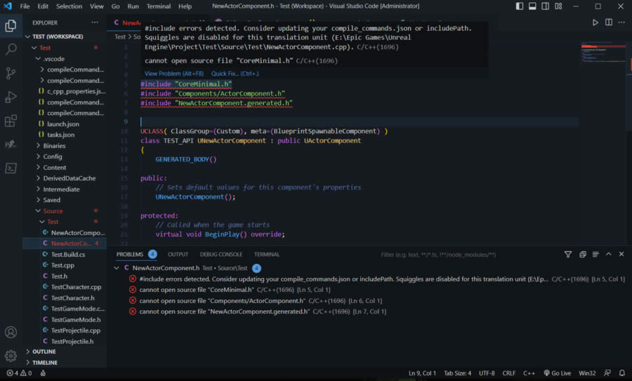The height and width of the screenshot is (381, 632).
Task: Click View Problem link in hover
Action: (x=174, y=74)
